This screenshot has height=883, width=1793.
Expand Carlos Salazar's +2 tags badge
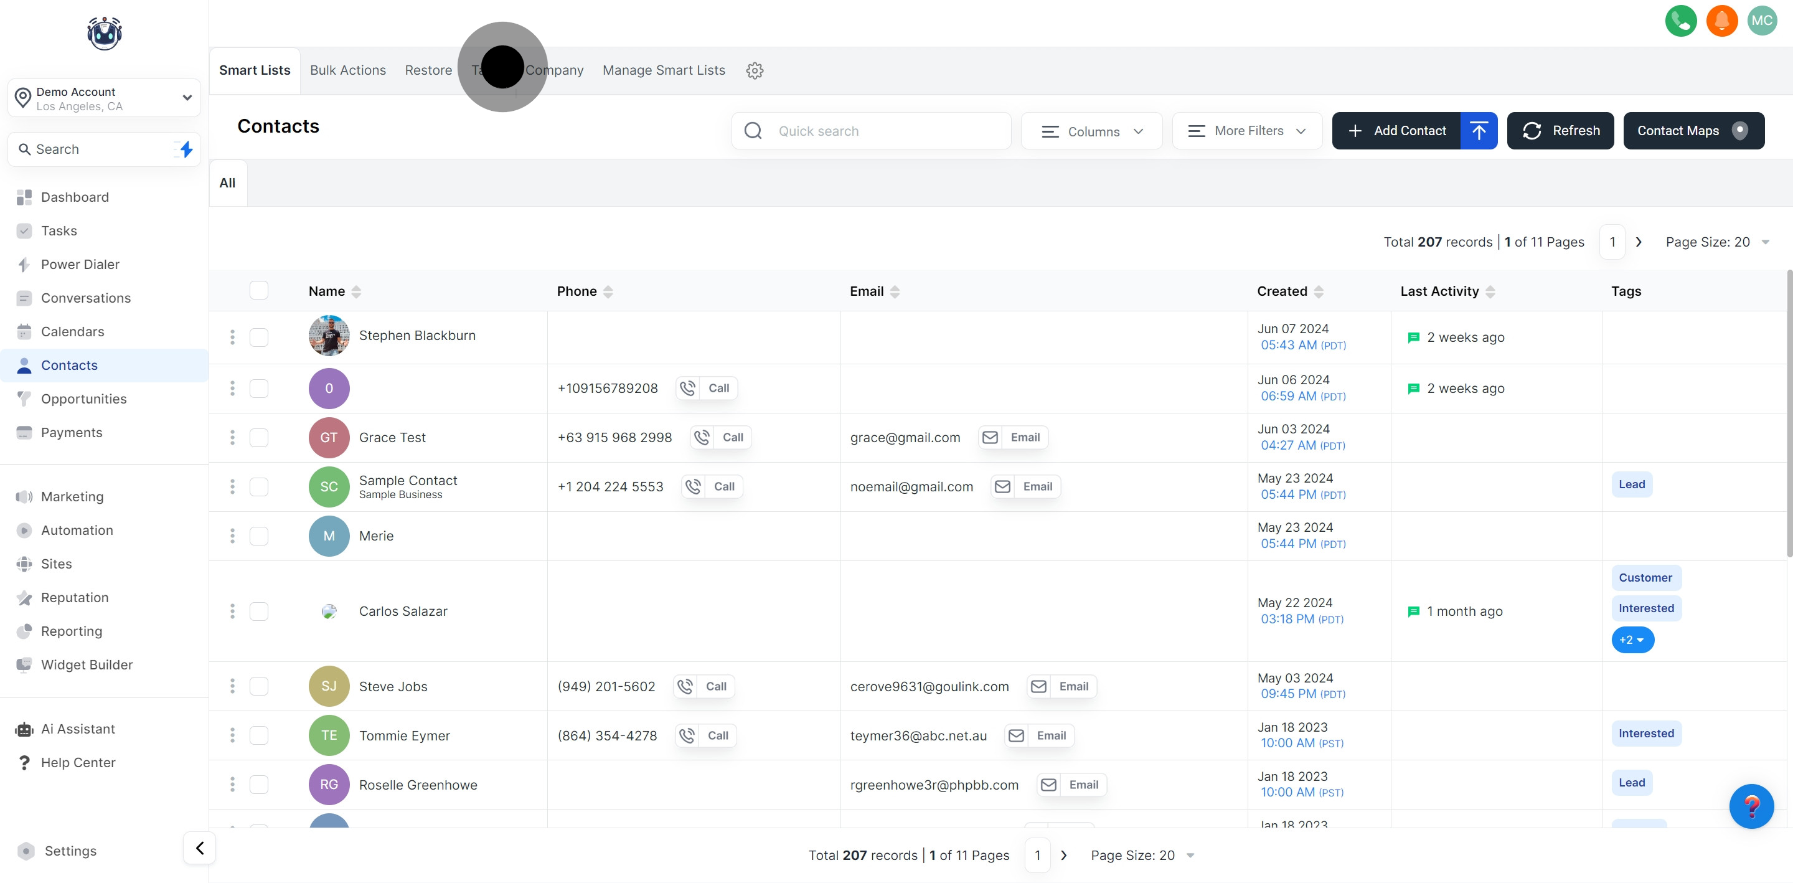pos(1632,640)
